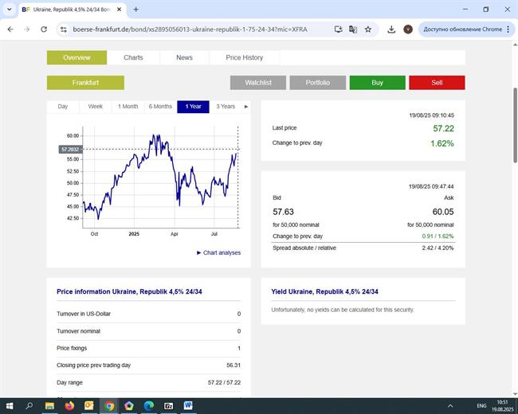Select the 1 Year chart range
Viewport: 518px width, 414px height.
193,107
